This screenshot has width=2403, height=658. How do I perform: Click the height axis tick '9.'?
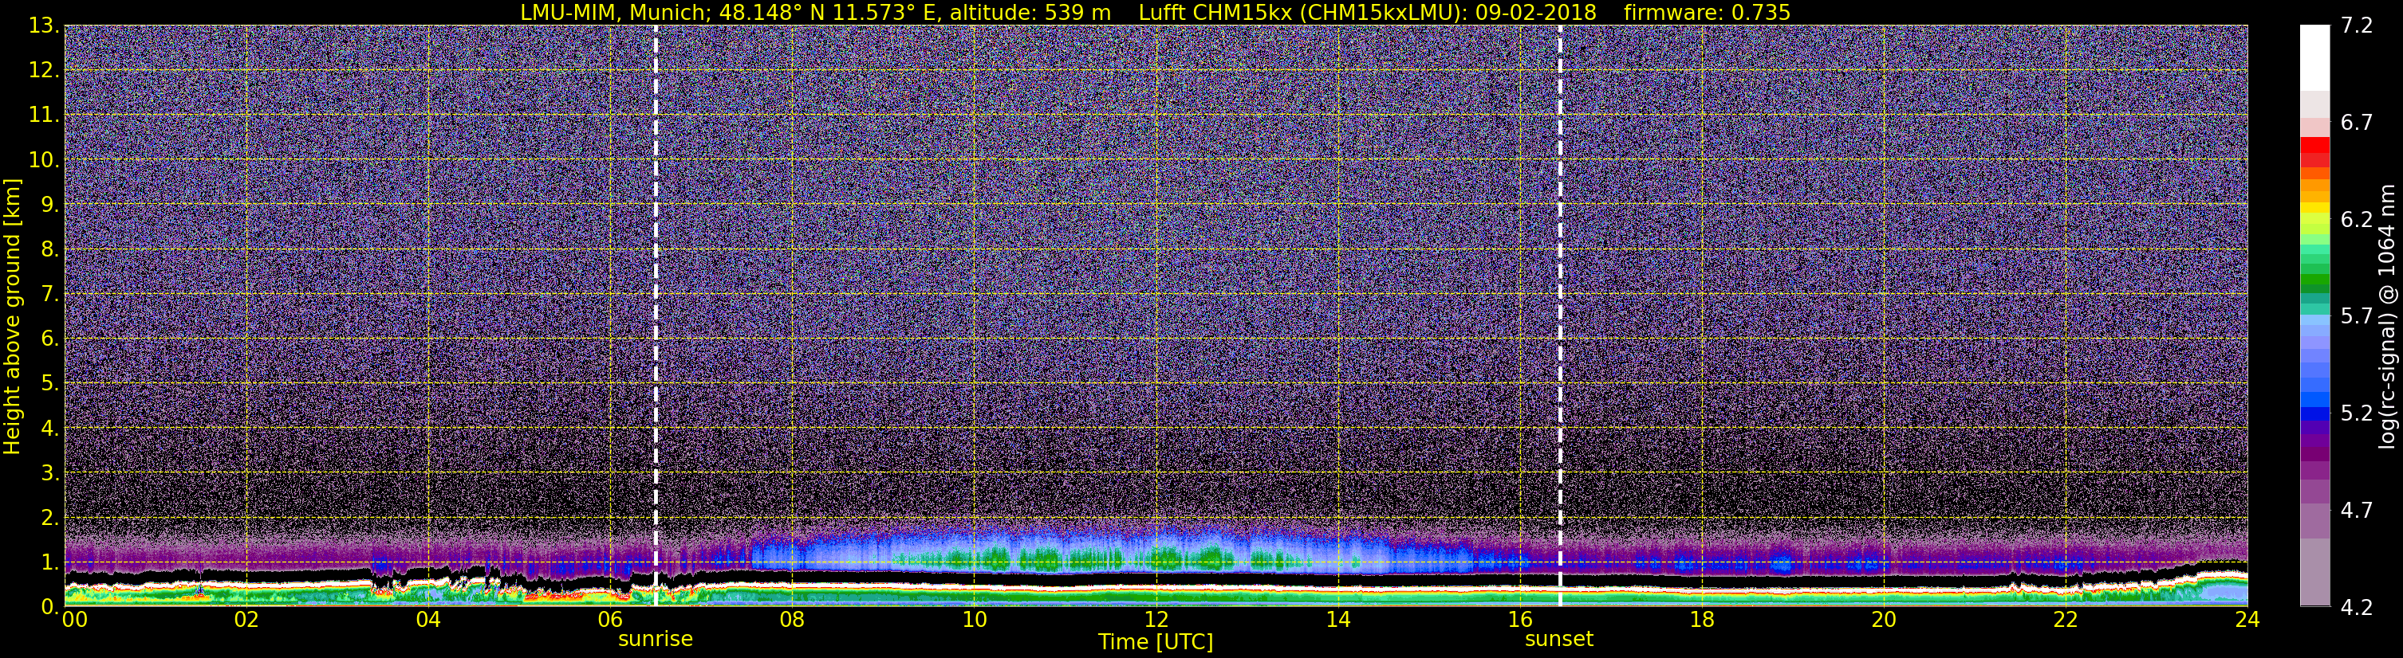coord(49,204)
